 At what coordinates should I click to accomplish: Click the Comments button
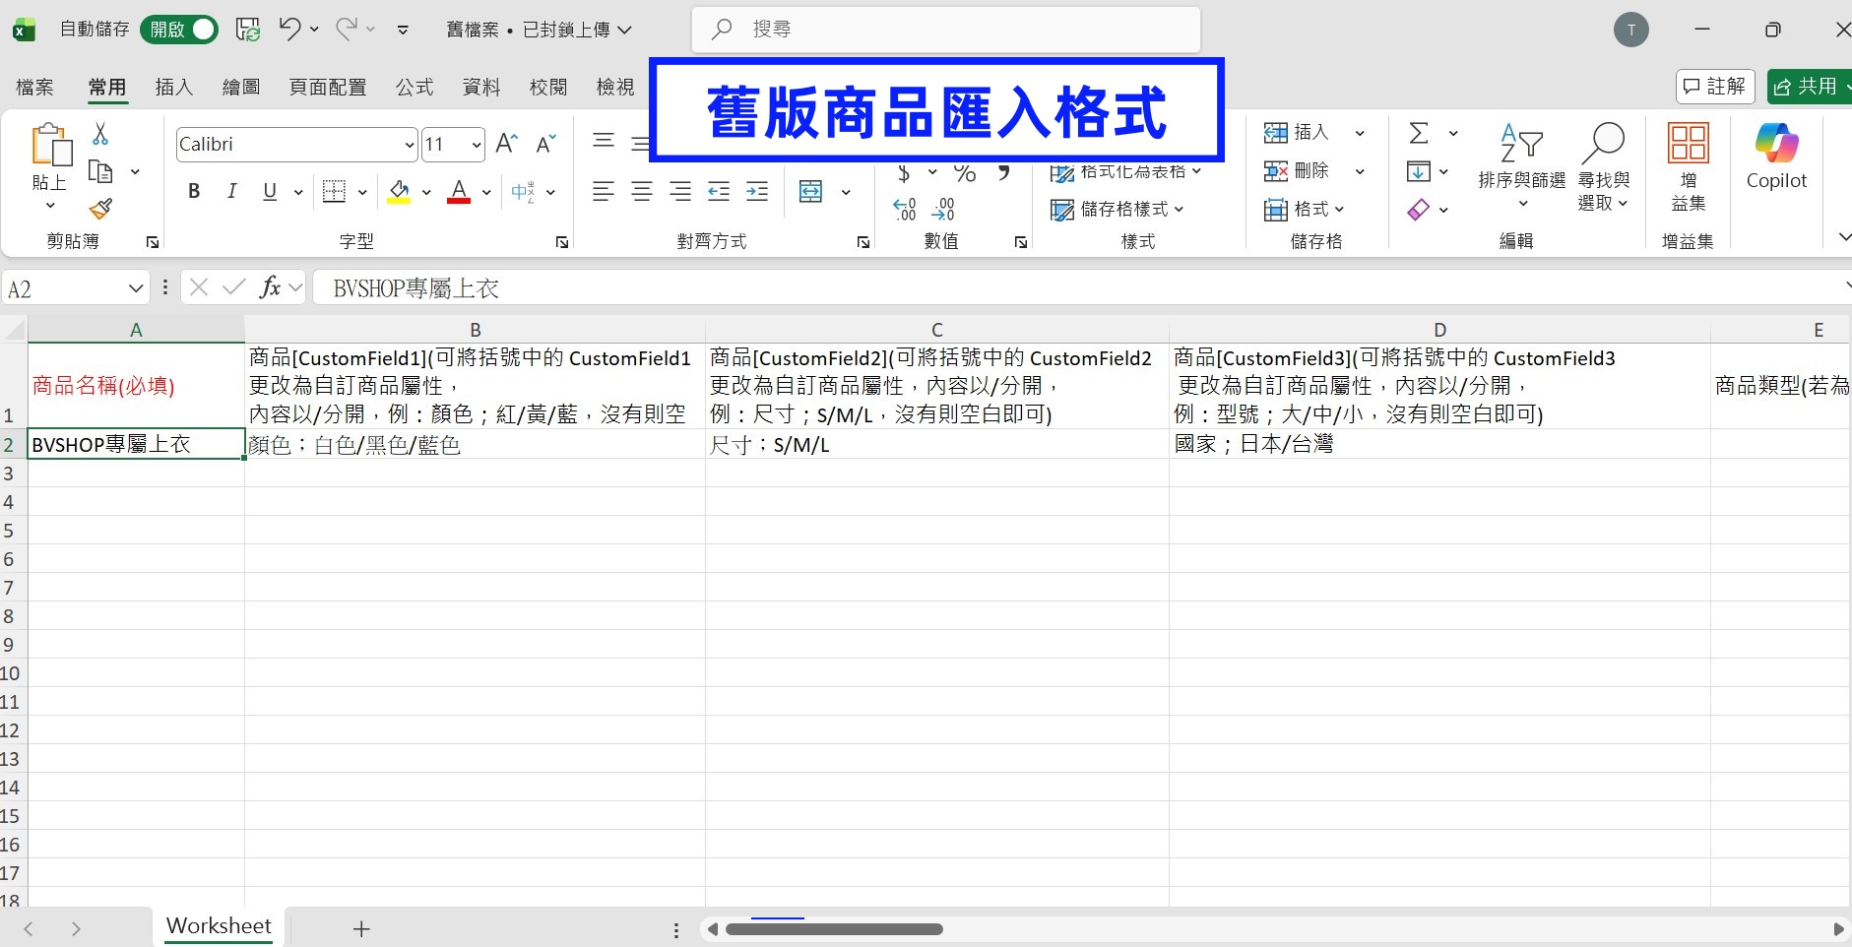pos(1715,87)
